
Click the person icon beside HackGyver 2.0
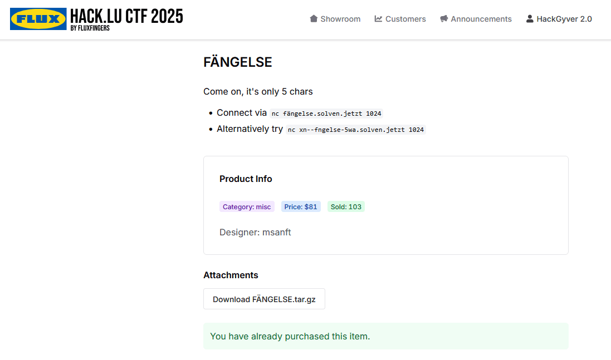[529, 18]
